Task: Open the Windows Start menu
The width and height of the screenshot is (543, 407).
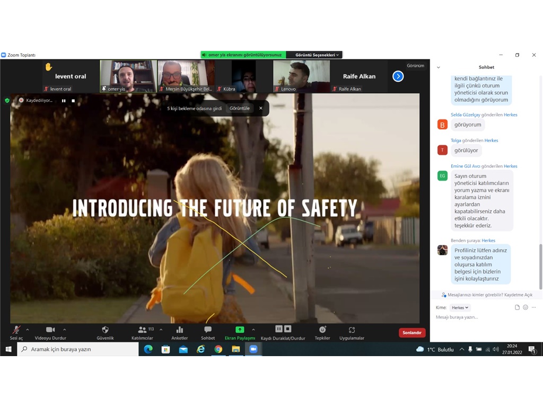Action: pos(8,349)
